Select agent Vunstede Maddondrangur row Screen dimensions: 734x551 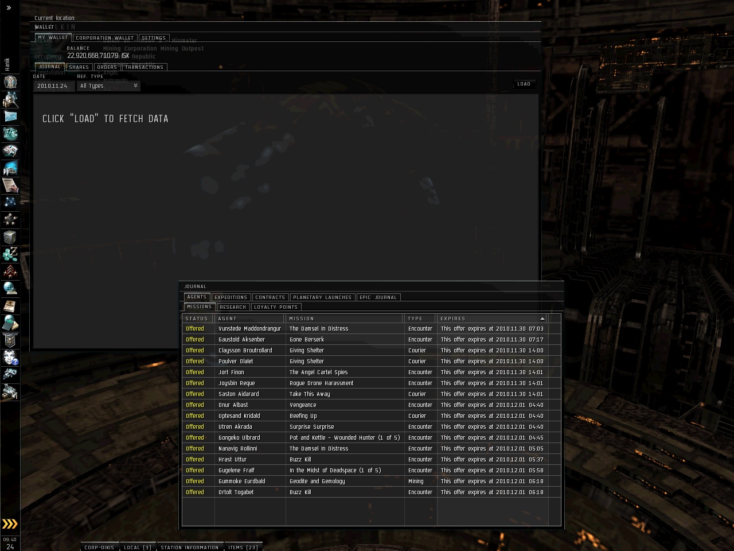click(372, 329)
